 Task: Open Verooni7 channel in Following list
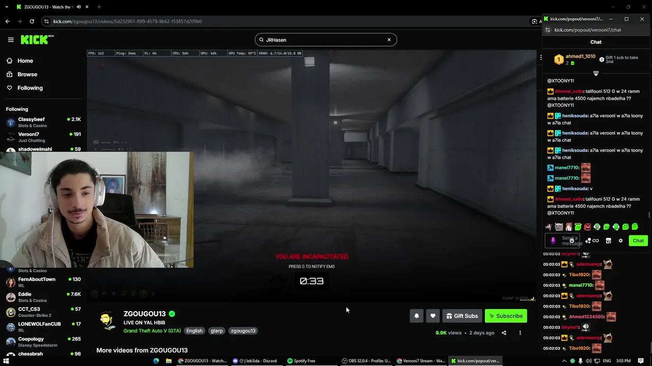click(x=43, y=137)
